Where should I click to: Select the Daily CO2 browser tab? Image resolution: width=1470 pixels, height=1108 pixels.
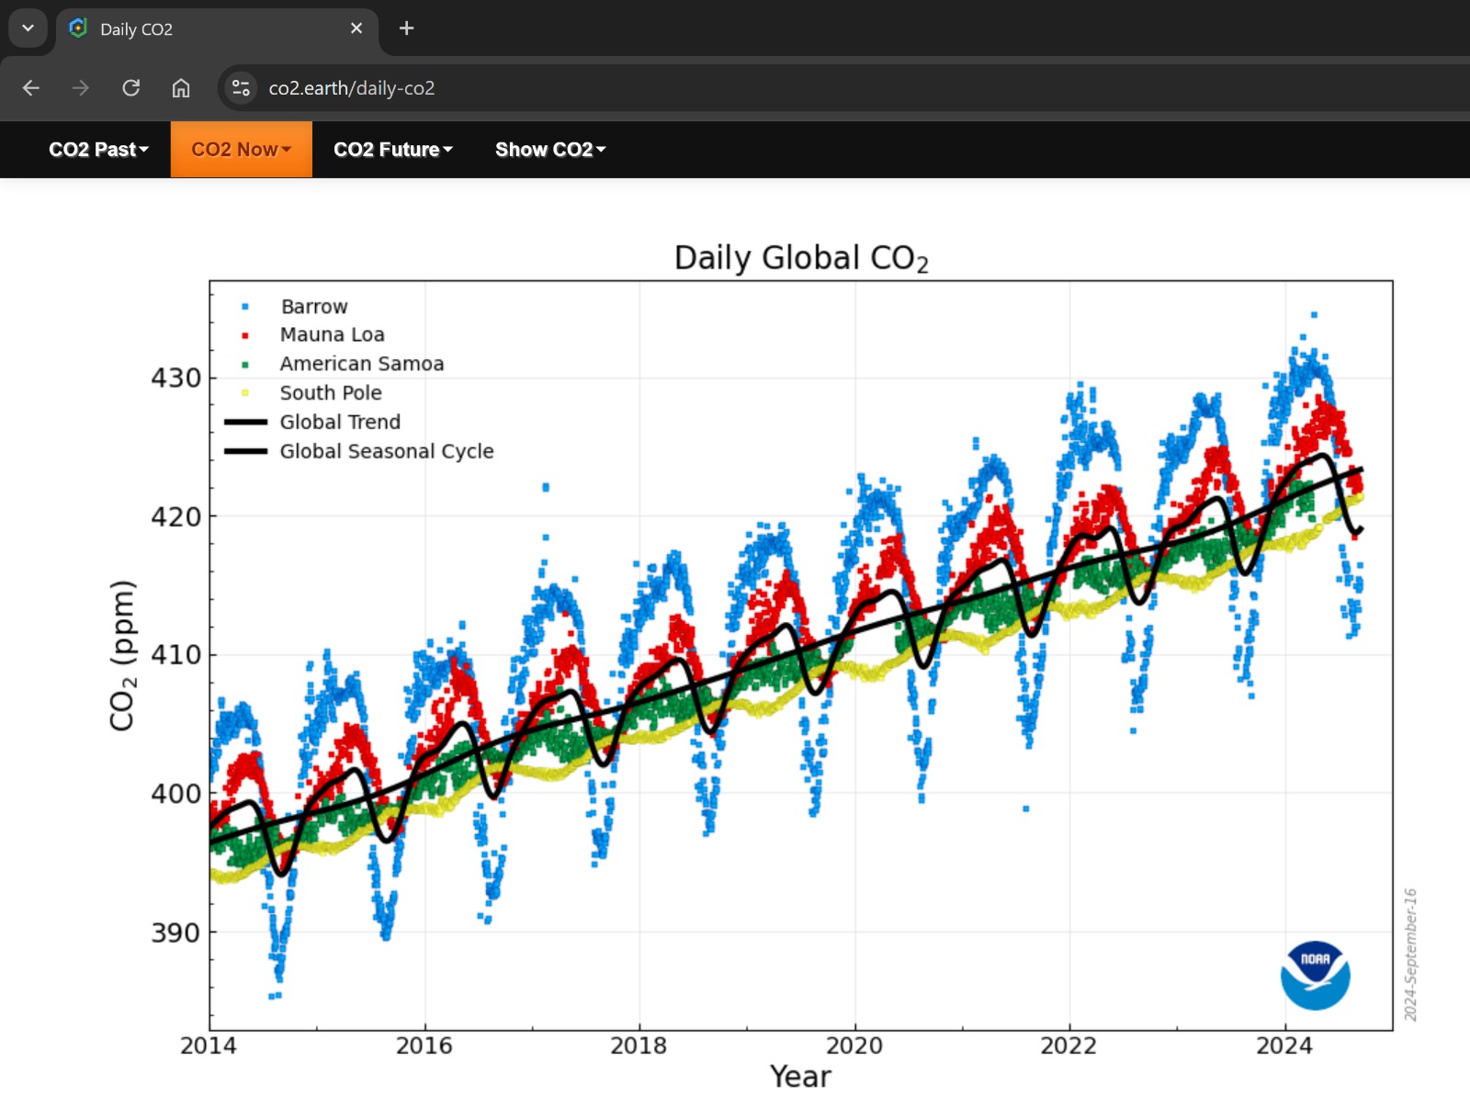click(218, 28)
